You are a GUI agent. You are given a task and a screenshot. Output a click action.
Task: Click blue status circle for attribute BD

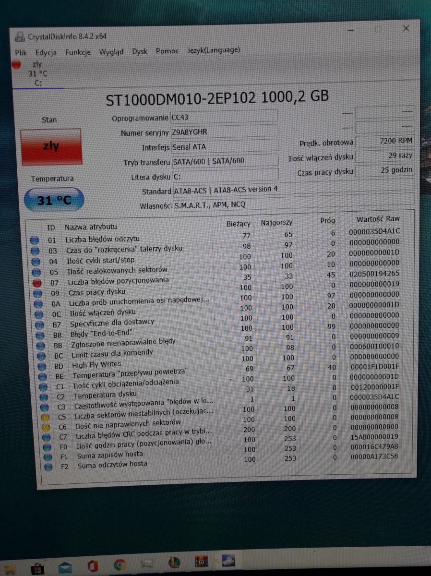(x=41, y=366)
